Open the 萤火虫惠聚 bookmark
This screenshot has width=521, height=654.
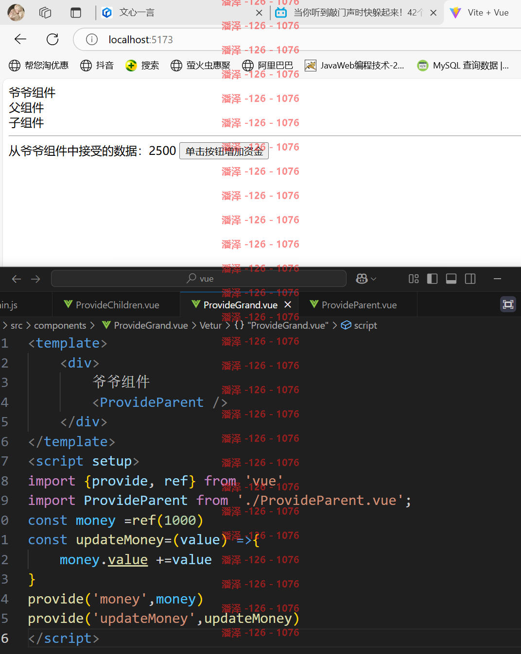coord(200,66)
